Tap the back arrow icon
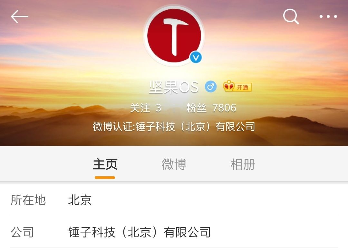The height and width of the screenshot is (251, 348). (x=20, y=16)
